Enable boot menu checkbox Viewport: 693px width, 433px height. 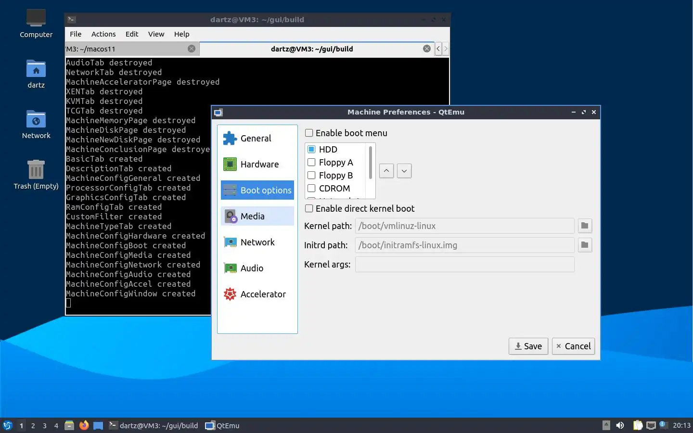coord(309,133)
